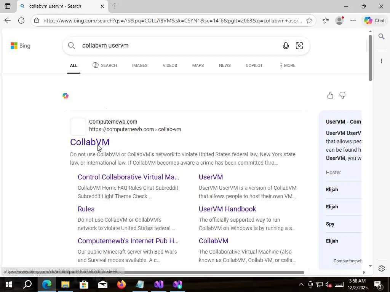Screen dimensions: 390x292
Task: Click the scroll right arrow
Action: pos(364,272)
